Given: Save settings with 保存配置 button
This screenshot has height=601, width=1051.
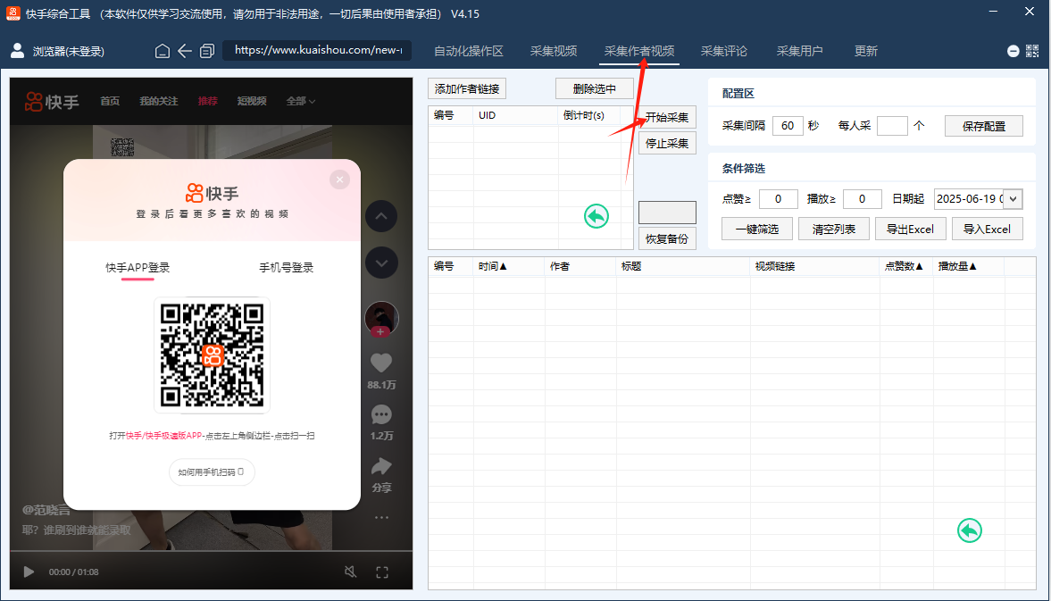Looking at the screenshot, I should coord(984,126).
